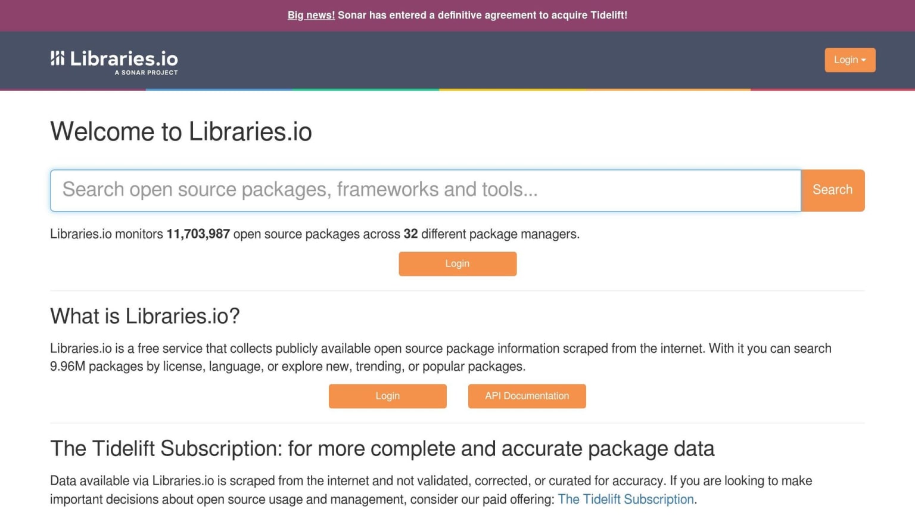The image size is (915, 515).
Task: Click the Libraries.io logo in header
Action: (x=114, y=62)
